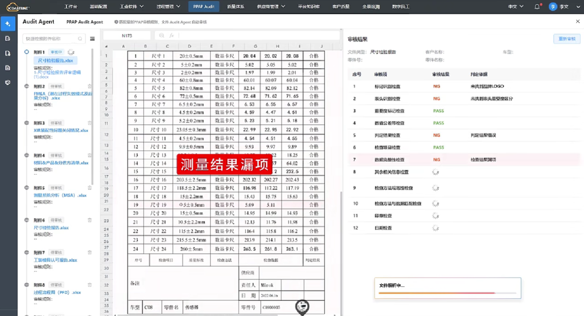This screenshot has width=584, height=316.
Task: Click the magnifier icon in the formula bar
Action: [162, 35]
